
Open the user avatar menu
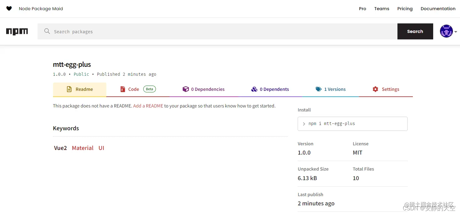[x=446, y=31]
